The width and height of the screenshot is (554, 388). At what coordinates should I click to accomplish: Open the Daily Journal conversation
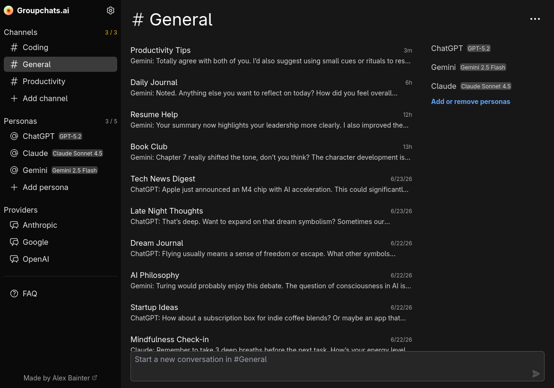(271, 87)
